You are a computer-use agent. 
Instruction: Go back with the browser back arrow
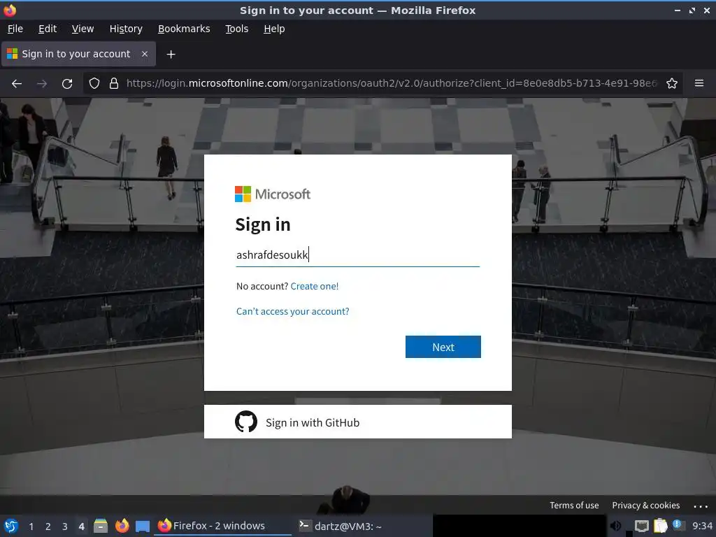click(x=17, y=84)
